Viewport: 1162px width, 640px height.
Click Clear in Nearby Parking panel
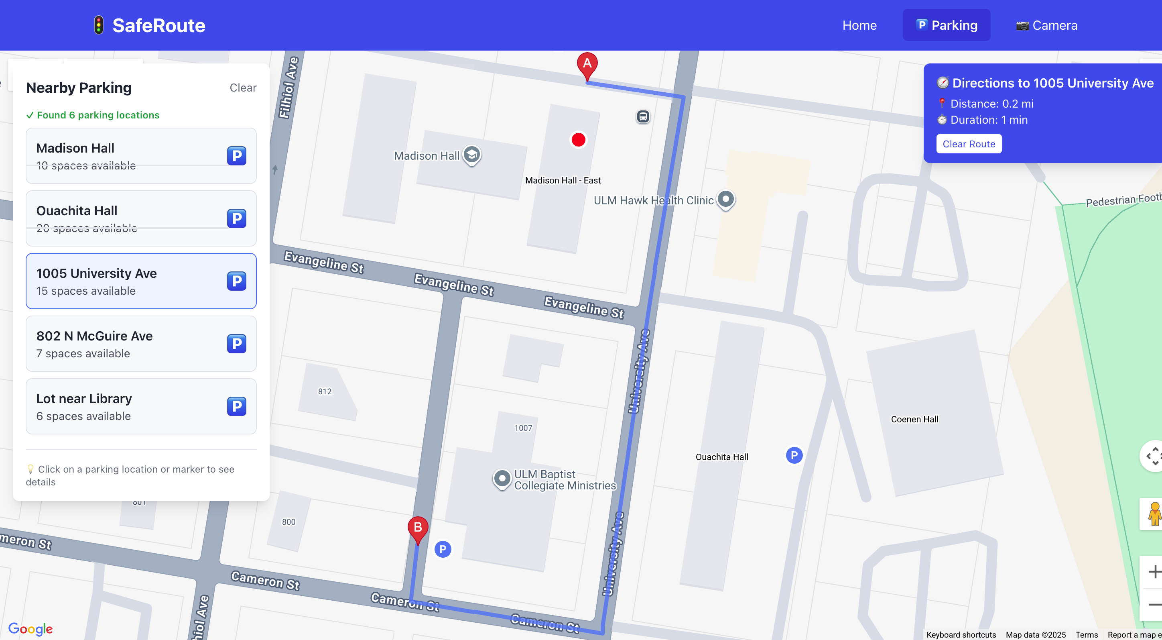click(243, 88)
